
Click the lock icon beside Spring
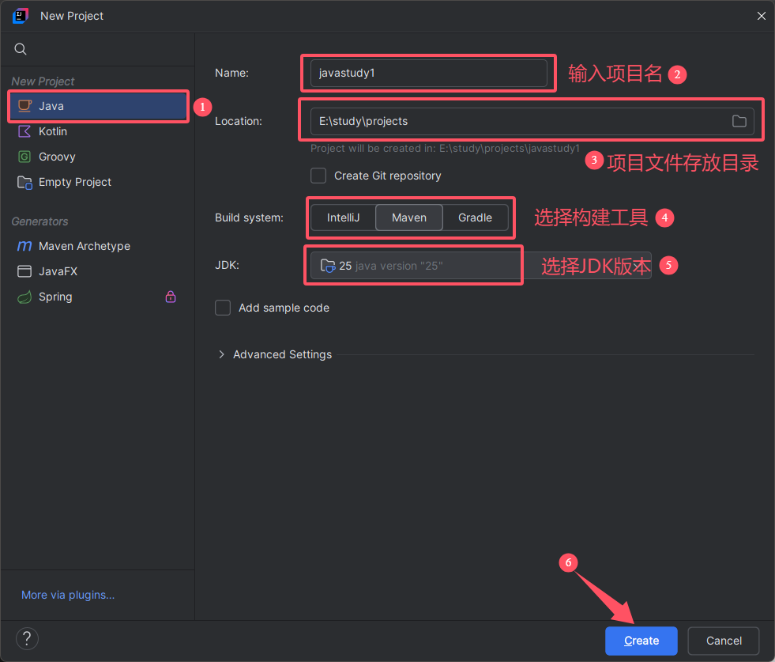[x=171, y=297]
